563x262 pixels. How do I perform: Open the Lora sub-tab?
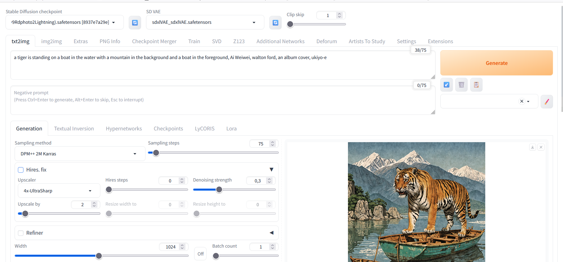pos(231,129)
